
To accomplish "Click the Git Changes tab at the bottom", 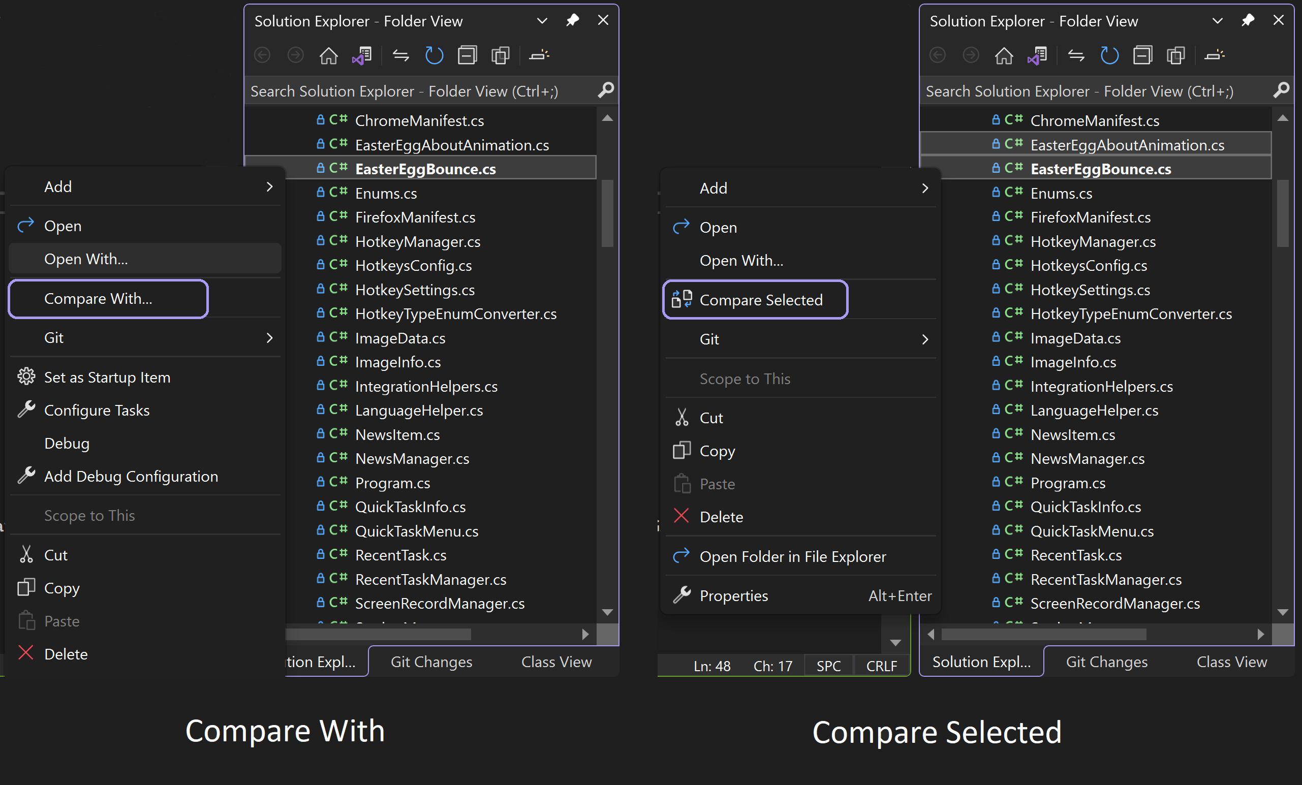I will tap(430, 662).
